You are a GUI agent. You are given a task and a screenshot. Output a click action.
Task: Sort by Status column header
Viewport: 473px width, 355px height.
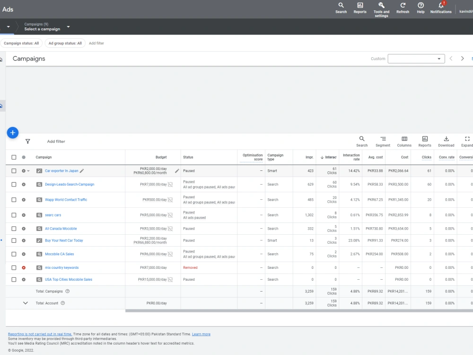188,157
